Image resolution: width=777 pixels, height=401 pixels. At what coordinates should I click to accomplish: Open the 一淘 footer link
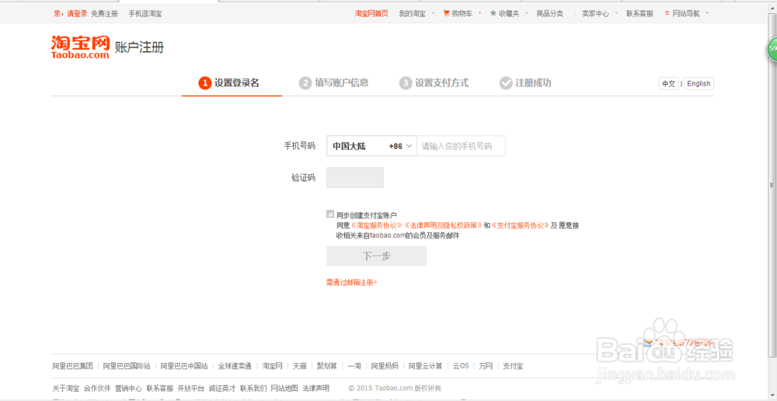354,366
